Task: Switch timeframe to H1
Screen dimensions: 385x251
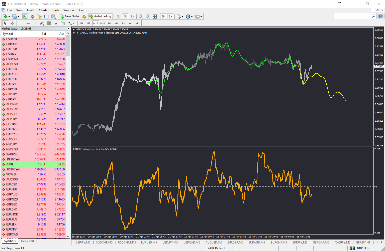Action: point(110,23)
